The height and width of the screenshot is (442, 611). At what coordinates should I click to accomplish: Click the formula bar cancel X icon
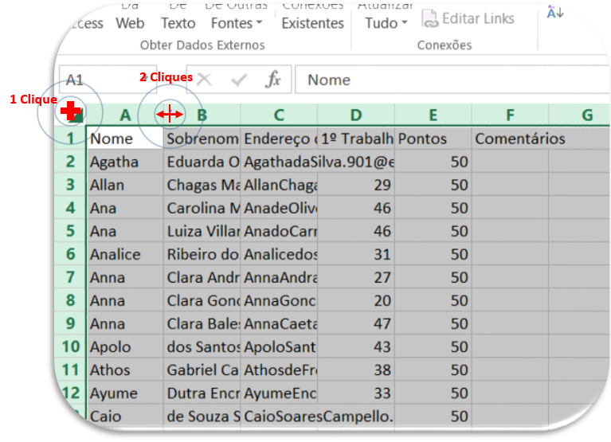point(205,80)
